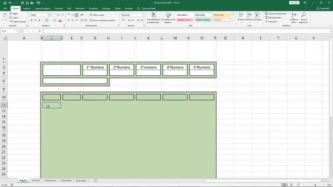Toggle align bottom vertical alignment
The width and height of the screenshot is (333, 187).
point(76,15)
